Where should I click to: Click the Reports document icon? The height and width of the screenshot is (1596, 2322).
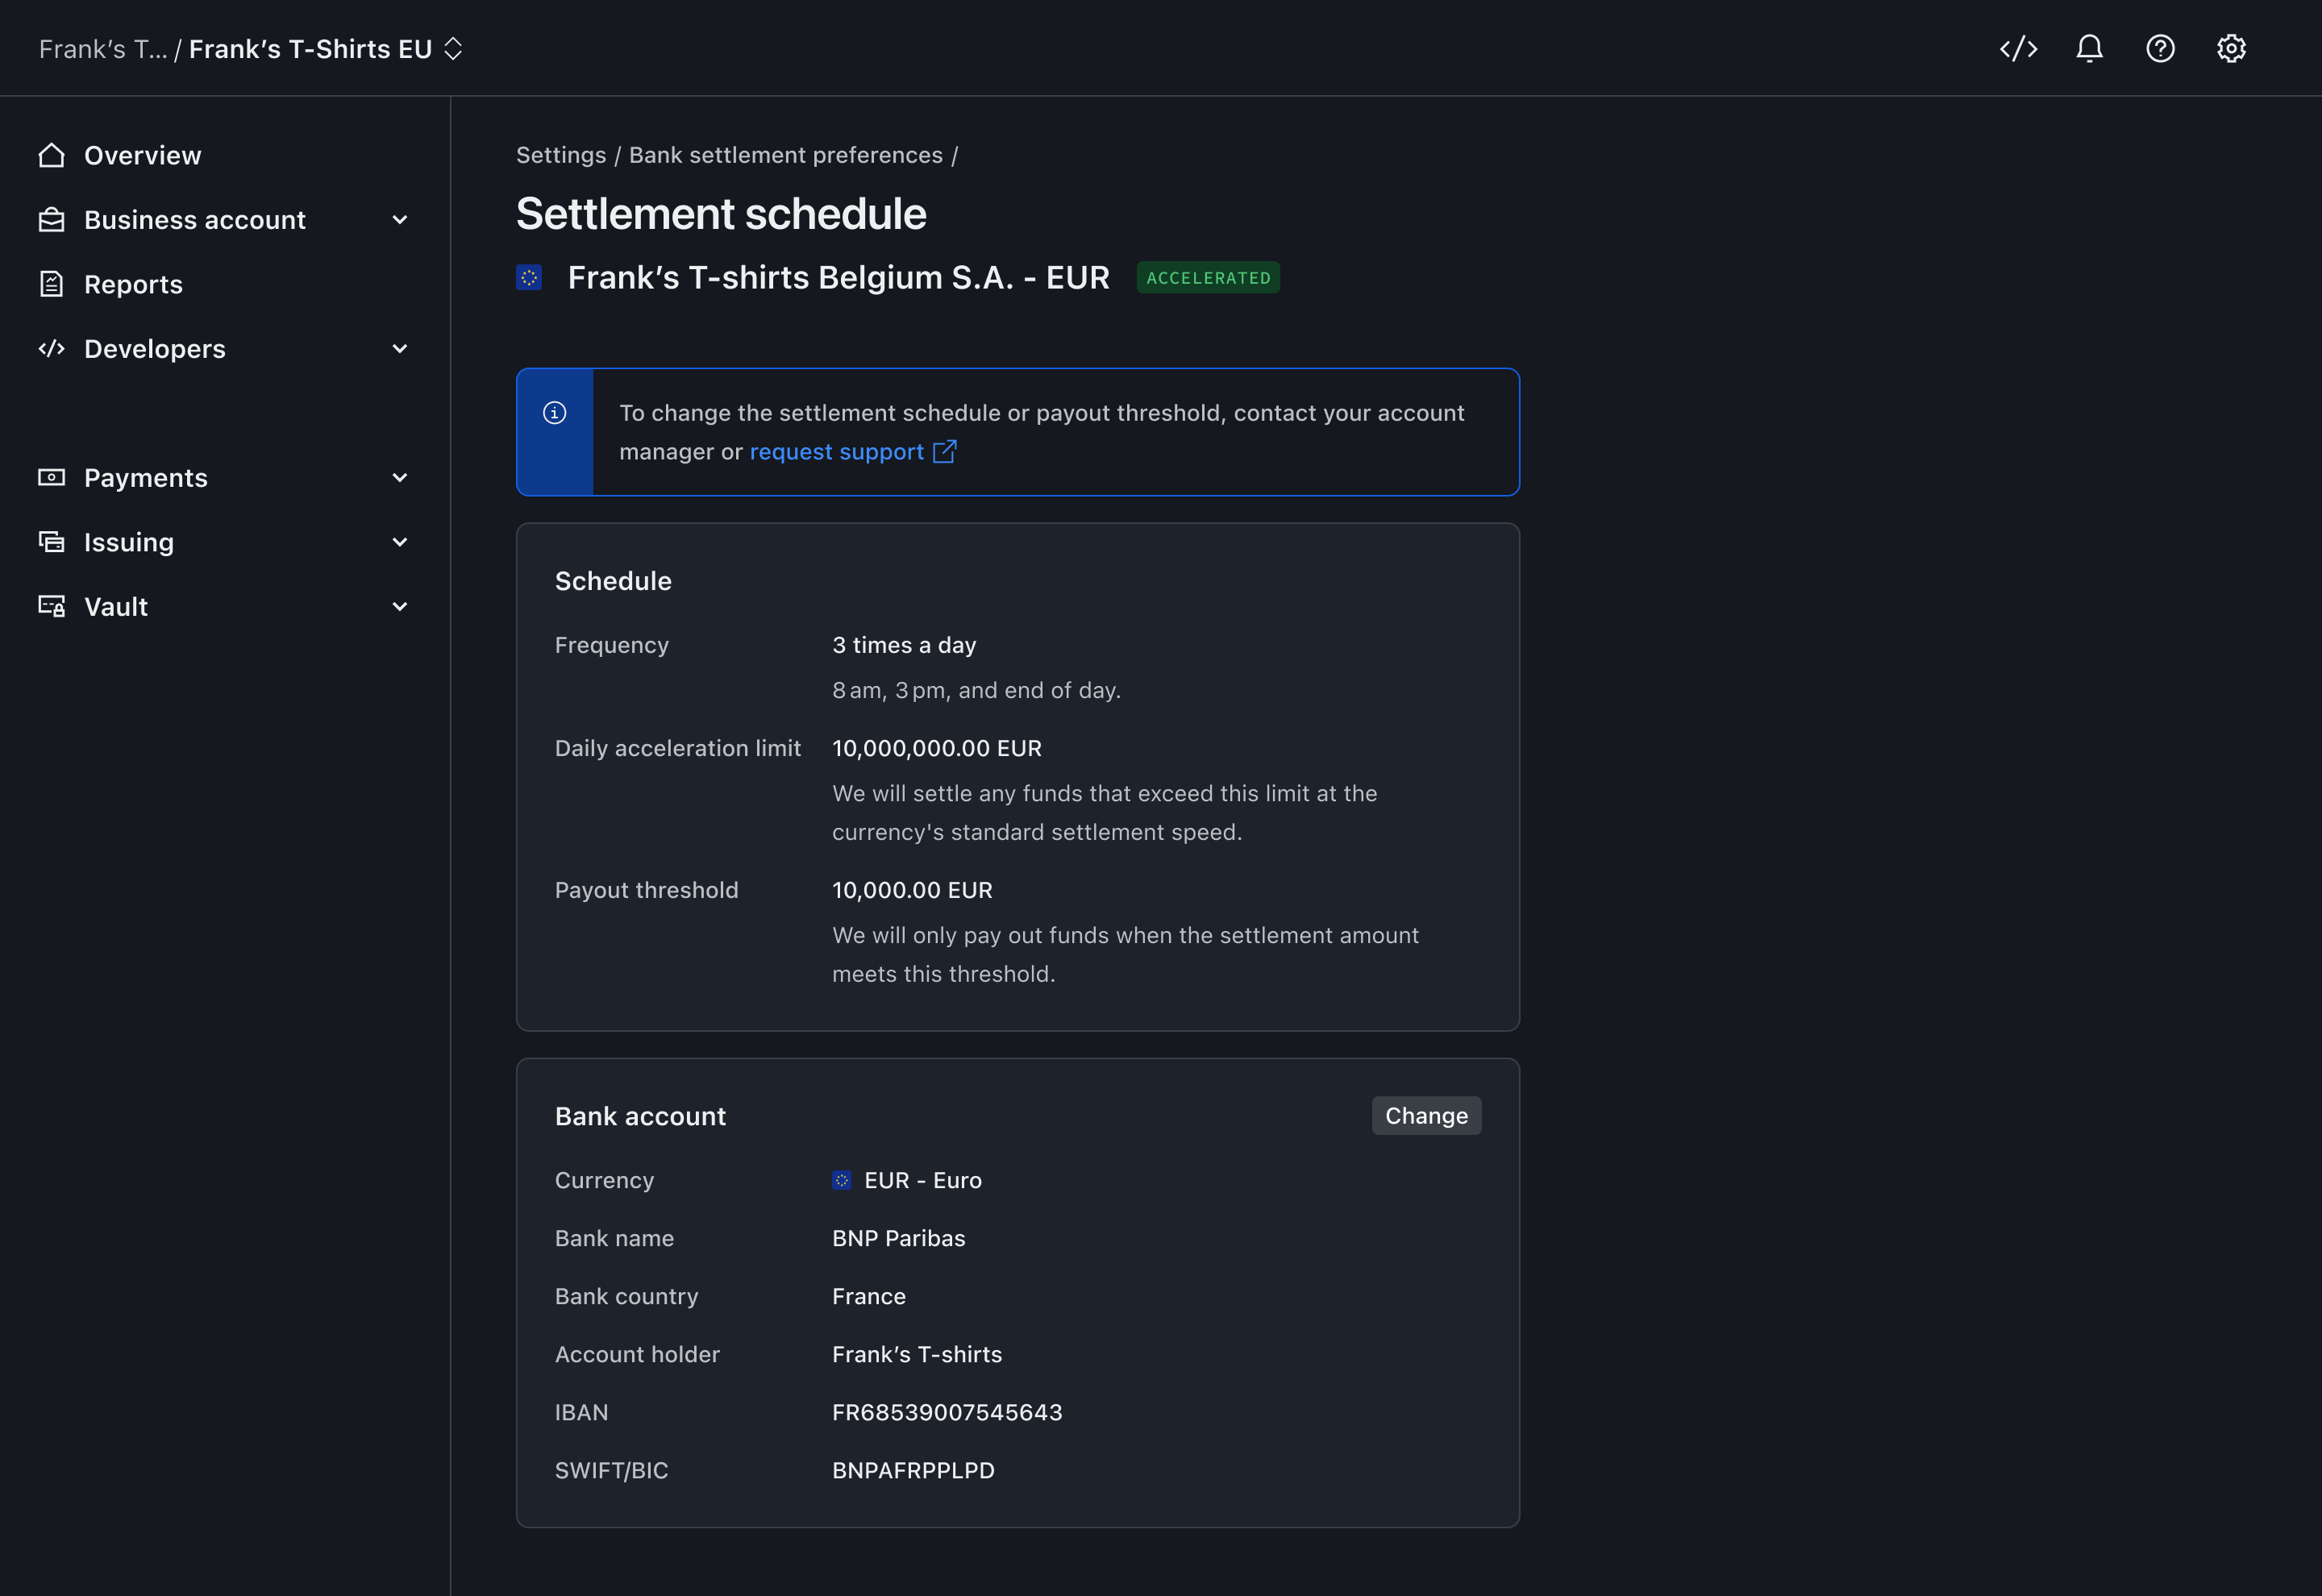coord(51,284)
